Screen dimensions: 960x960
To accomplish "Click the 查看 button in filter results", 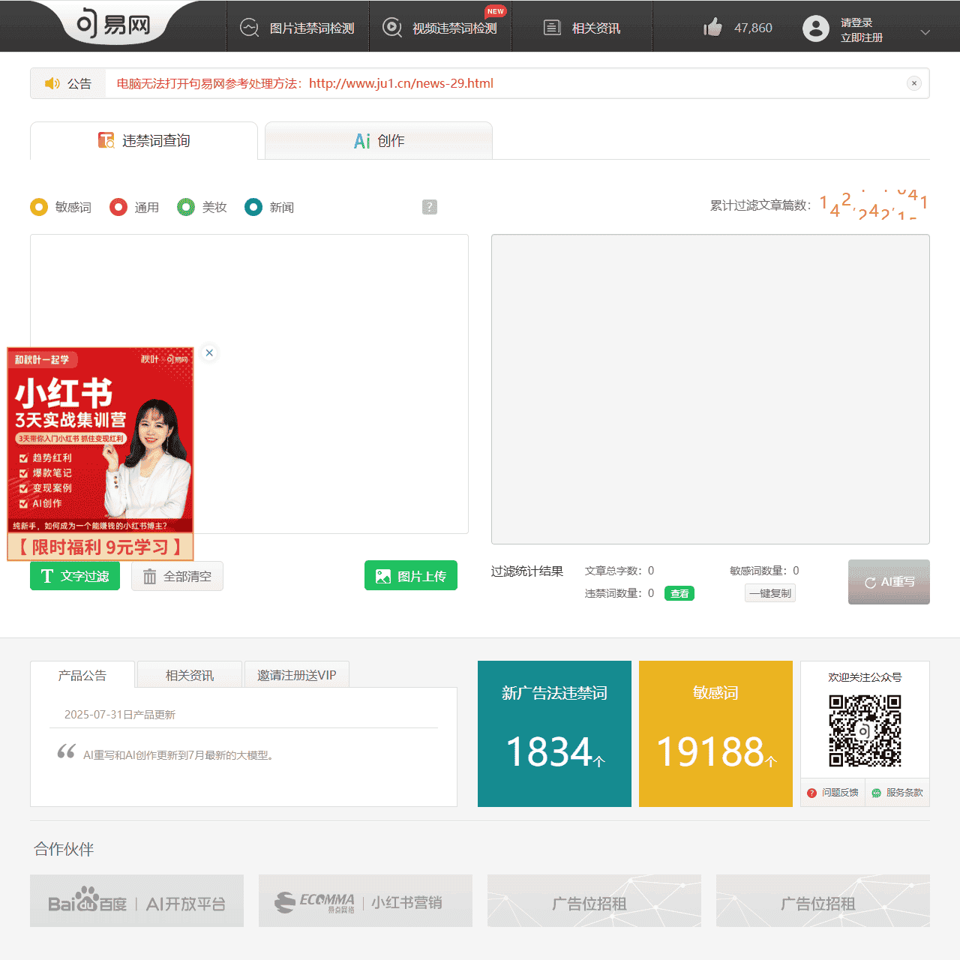I will pyautogui.click(x=679, y=593).
